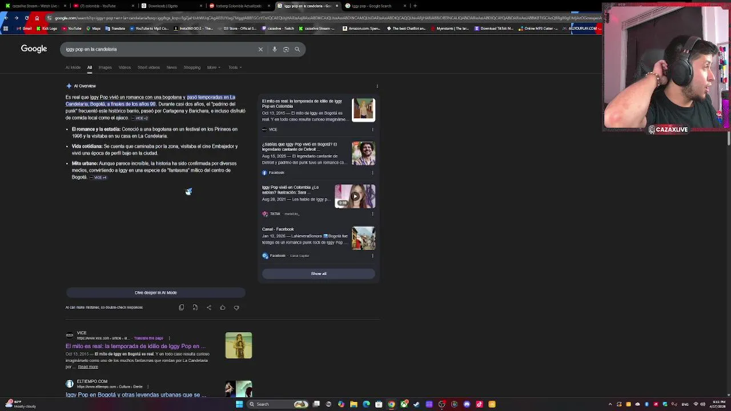
Task: Click Read more link under VICE result
Action: click(88, 367)
